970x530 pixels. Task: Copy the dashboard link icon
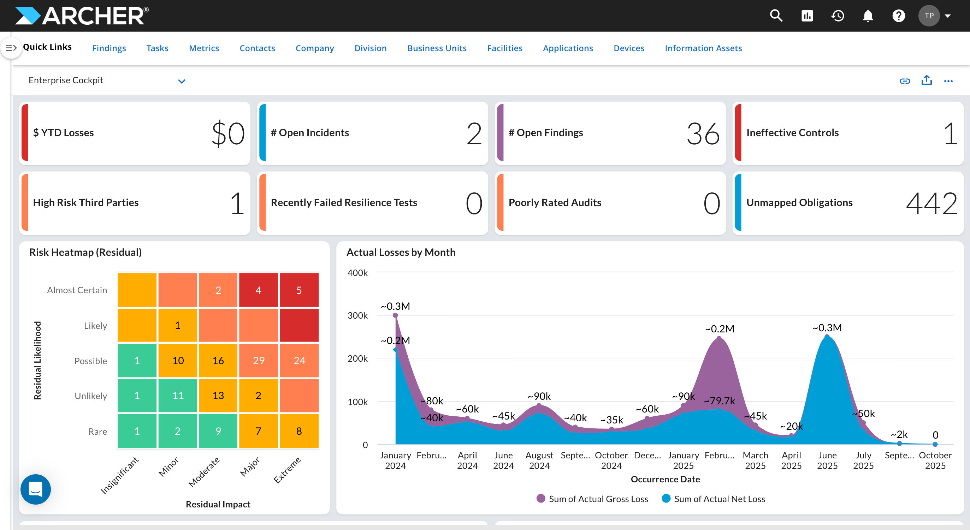click(x=905, y=81)
